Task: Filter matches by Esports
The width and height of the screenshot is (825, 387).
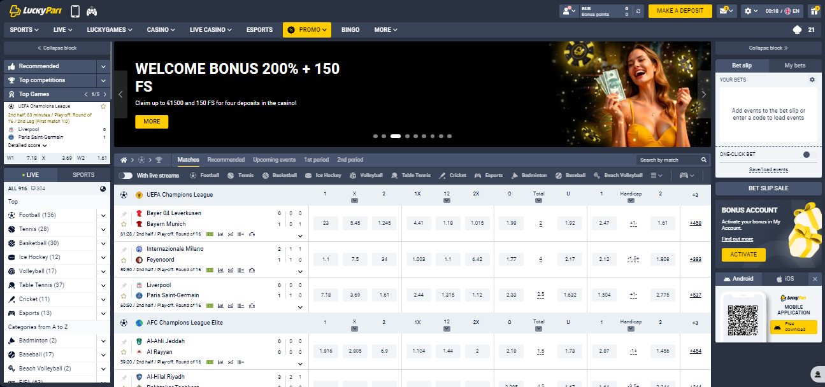Action: point(489,175)
